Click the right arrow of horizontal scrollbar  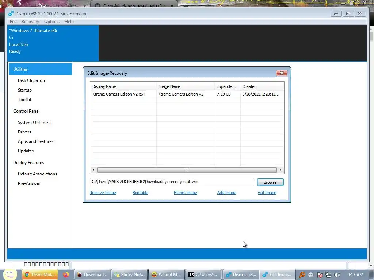click(280, 170)
